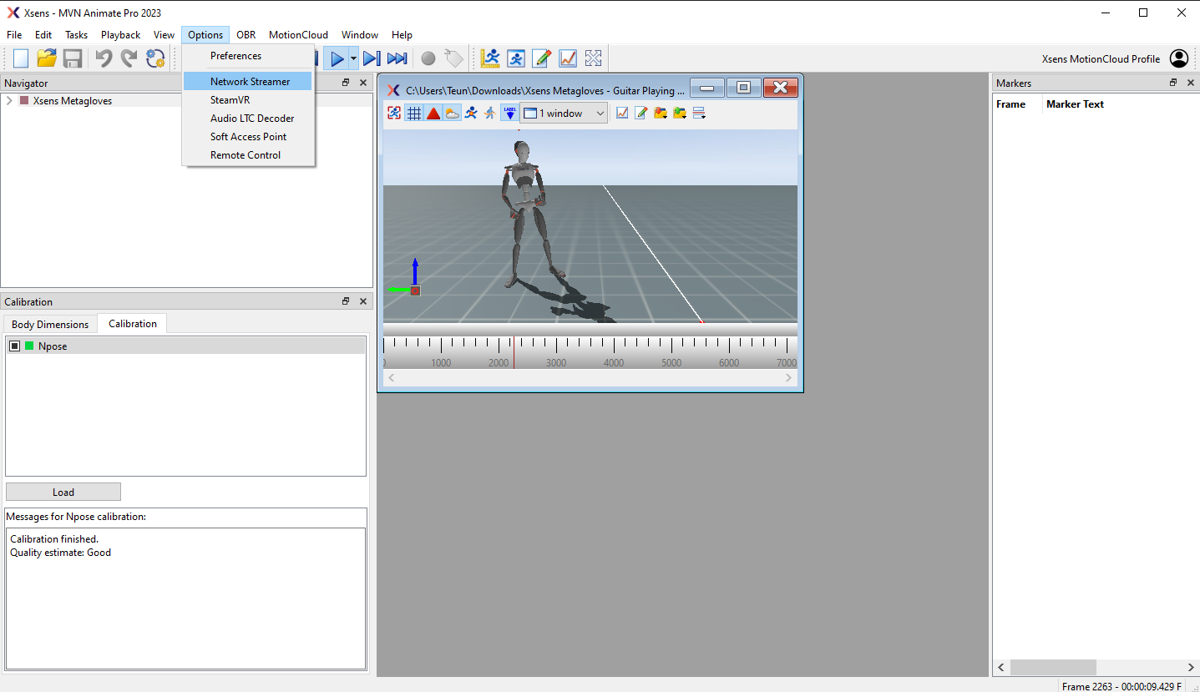Open Audio LTC Decoder menu entry

(x=248, y=119)
